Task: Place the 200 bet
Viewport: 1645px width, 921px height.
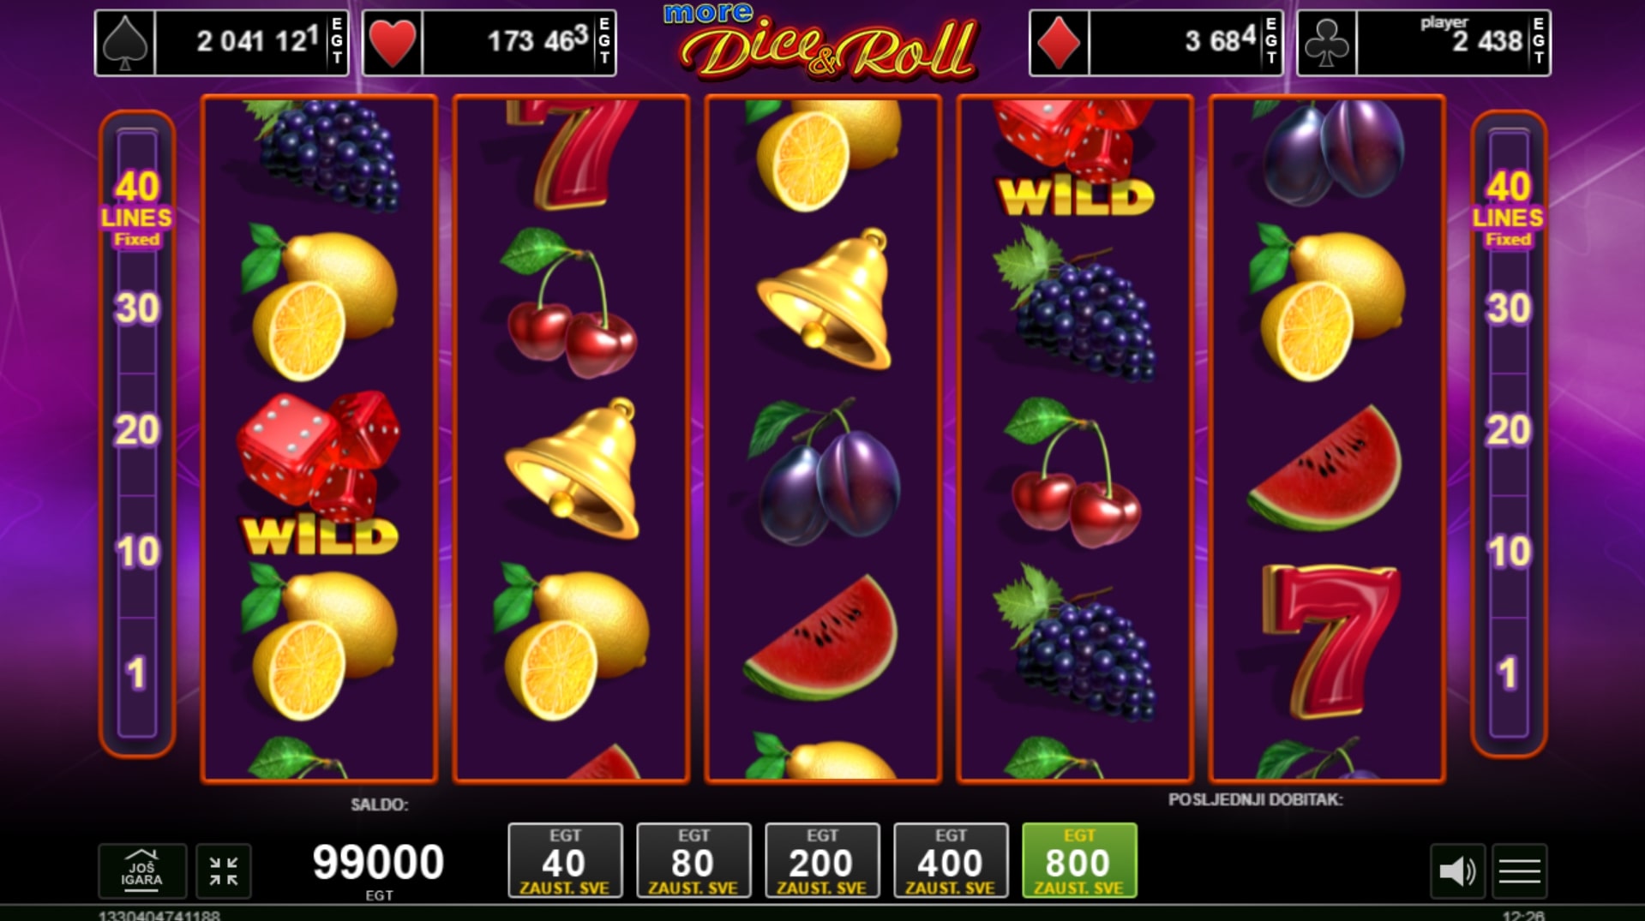Action: click(x=822, y=860)
